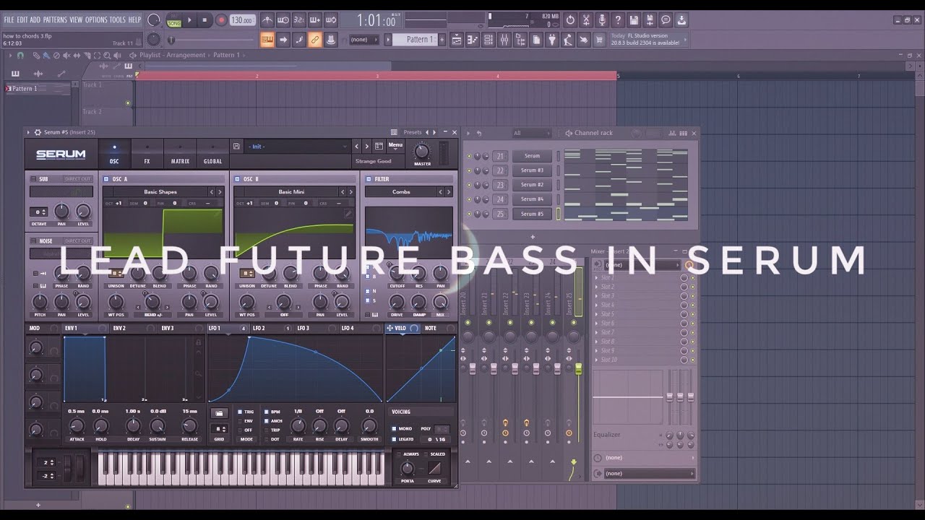
Task: Open the Piano roll view icon
Action: click(x=473, y=40)
